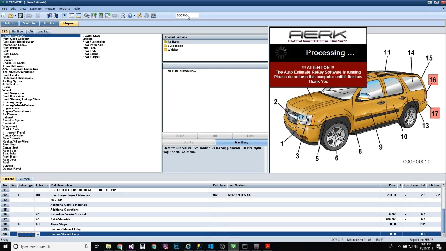Image resolution: width=446 pixels, height=251 pixels.
Task: Click the left window arrangement icon
Action: tap(49, 16)
